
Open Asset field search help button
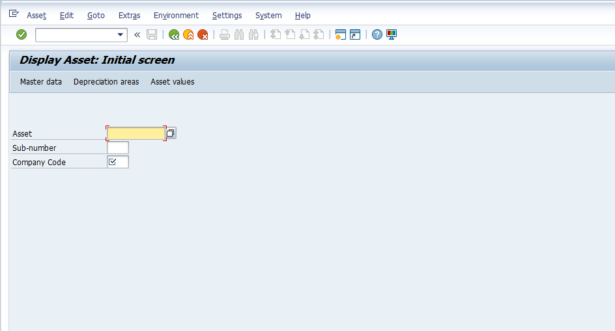[171, 133]
